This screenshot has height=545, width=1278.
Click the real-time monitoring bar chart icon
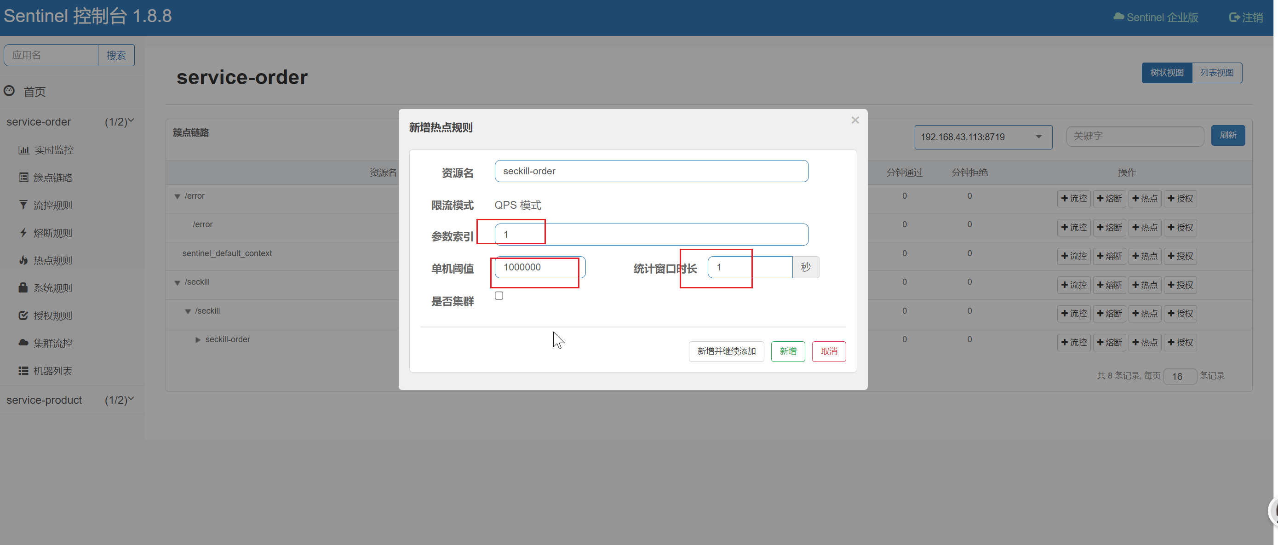coord(23,150)
